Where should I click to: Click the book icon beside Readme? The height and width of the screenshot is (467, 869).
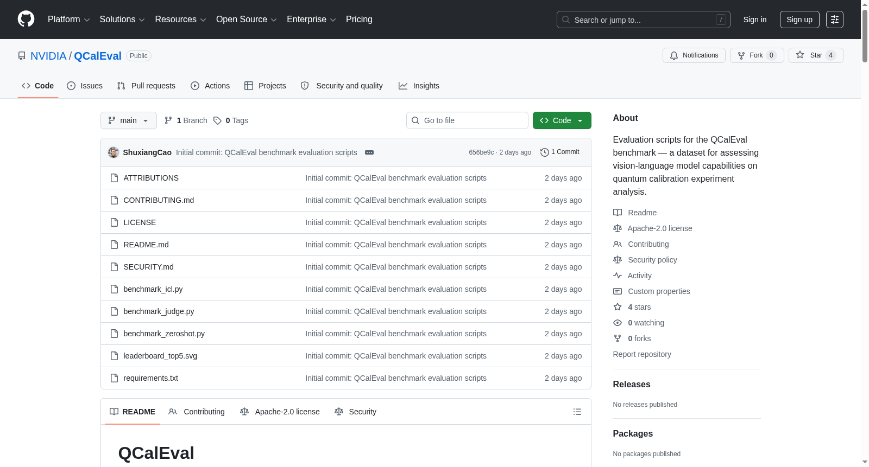click(x=618, y=213)
